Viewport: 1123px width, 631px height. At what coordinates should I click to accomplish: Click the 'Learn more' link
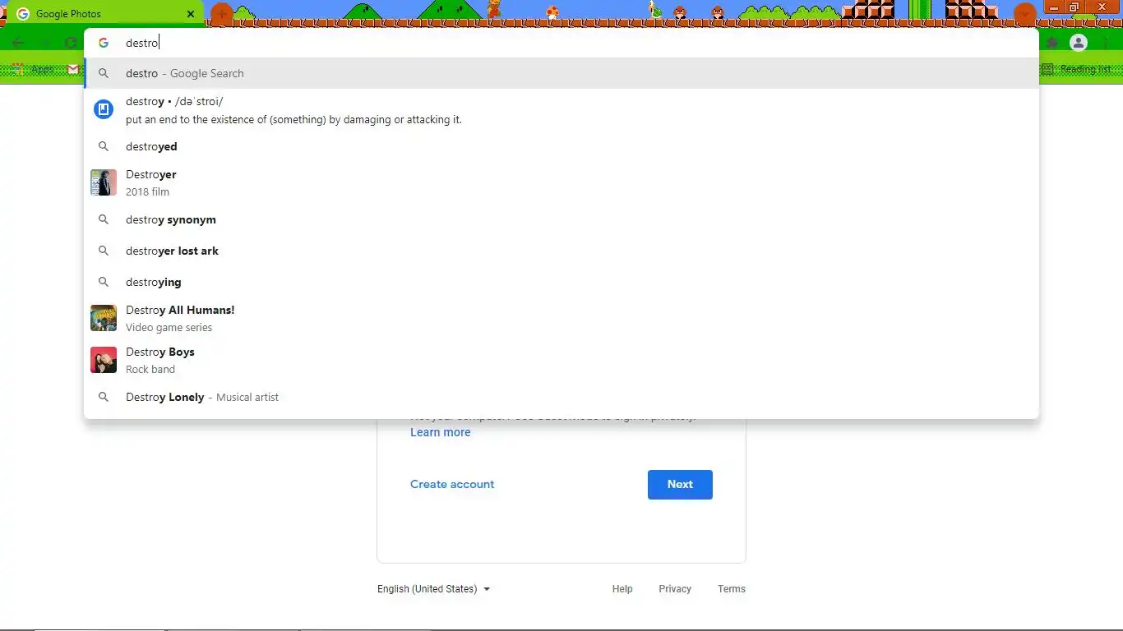[x=441, y=432]
